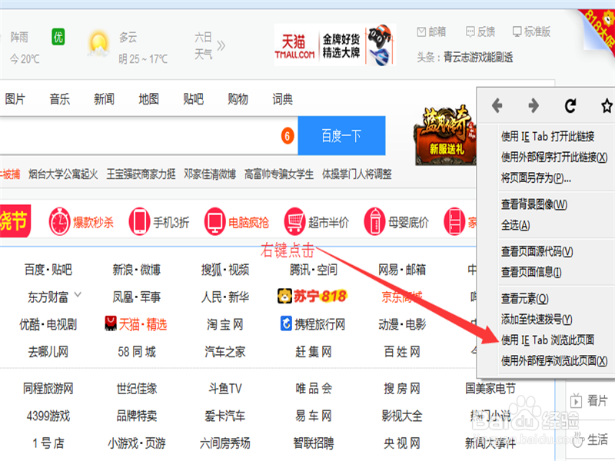
Task: Open hot topic 烟台大学公寓起火
Action: coord(63,174)
